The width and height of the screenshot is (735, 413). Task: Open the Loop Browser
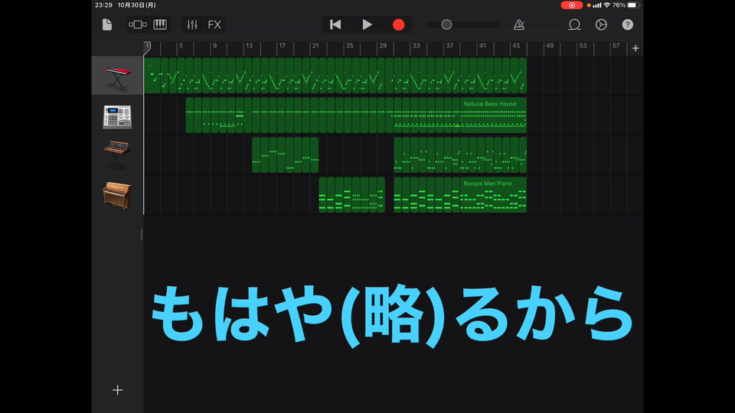click(574, 24)
